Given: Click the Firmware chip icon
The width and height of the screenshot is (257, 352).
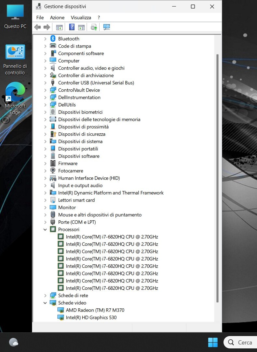Looking at the screenshot, I should 53,163.
